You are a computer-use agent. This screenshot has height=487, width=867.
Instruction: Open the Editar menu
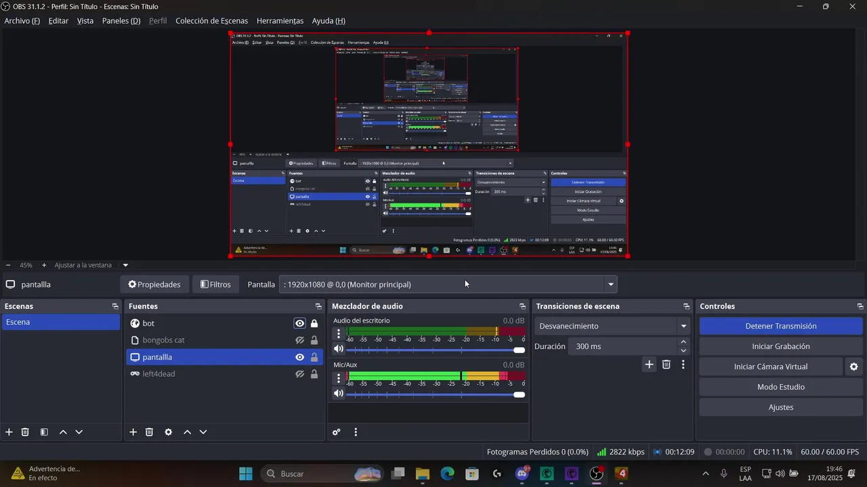point(58,21)
